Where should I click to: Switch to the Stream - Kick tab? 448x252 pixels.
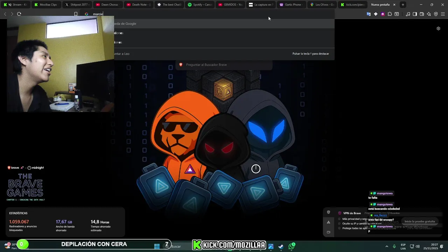click(15, 5)
